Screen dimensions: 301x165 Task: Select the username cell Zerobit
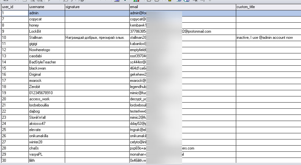pos(47,87)
